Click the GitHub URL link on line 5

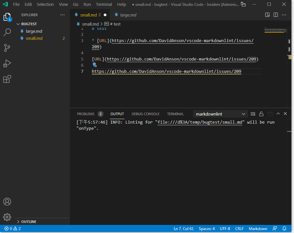point(181,59)
